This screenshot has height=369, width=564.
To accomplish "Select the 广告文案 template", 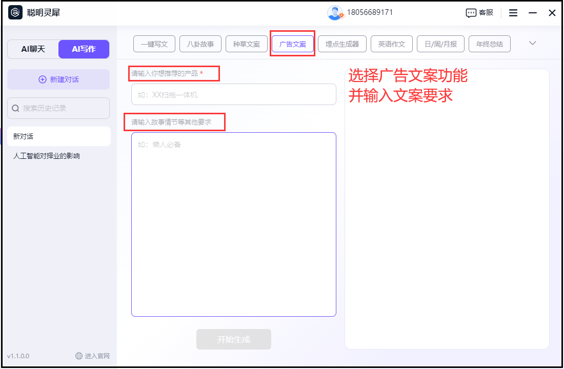I will 292,44.
